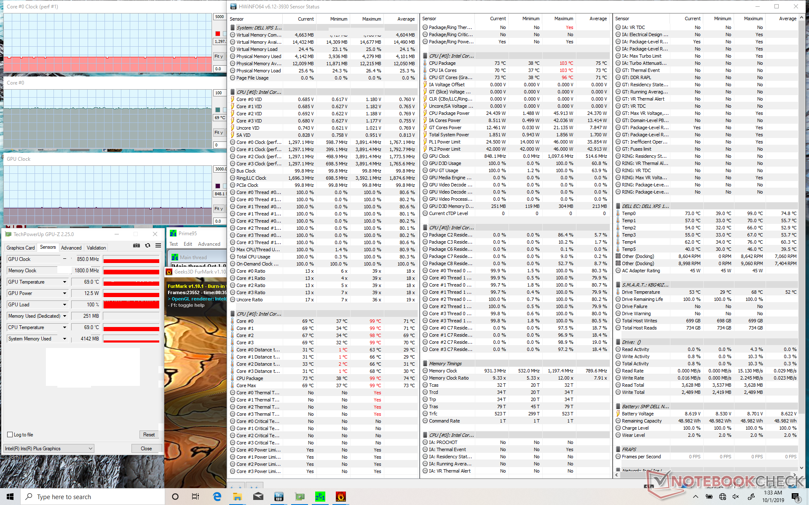Click red color square in Core #0 Clock graph
Image resolution: width=809 pixels, height=505 pixels.
218,34
